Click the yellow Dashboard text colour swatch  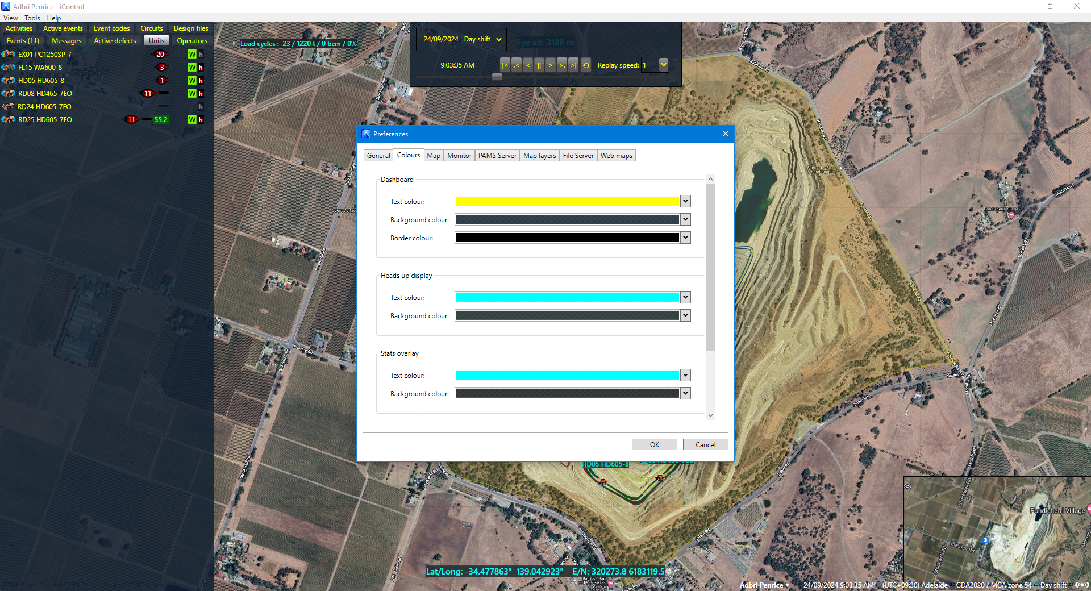(x=568, y=201)
